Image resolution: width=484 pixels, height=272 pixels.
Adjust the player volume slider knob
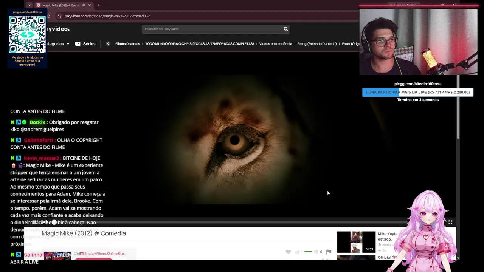54,223
